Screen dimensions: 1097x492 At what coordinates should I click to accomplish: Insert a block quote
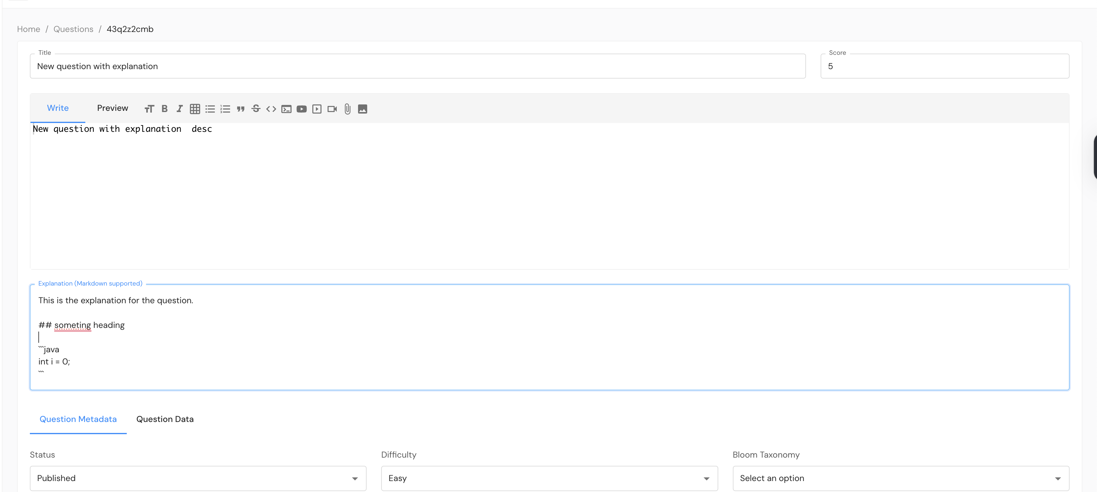click(x=241, y=109)
